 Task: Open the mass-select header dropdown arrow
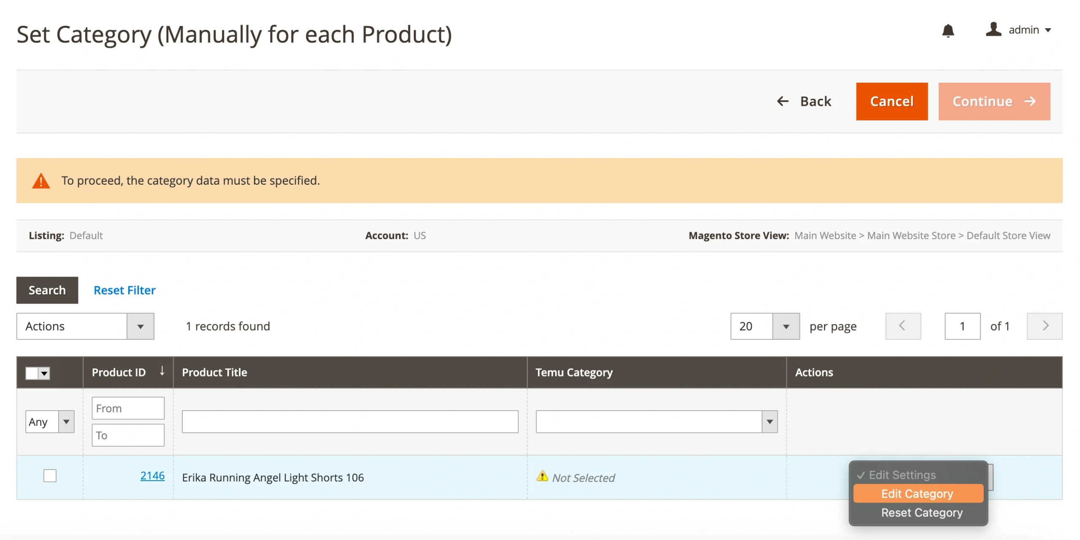click(x=44, y=373)
